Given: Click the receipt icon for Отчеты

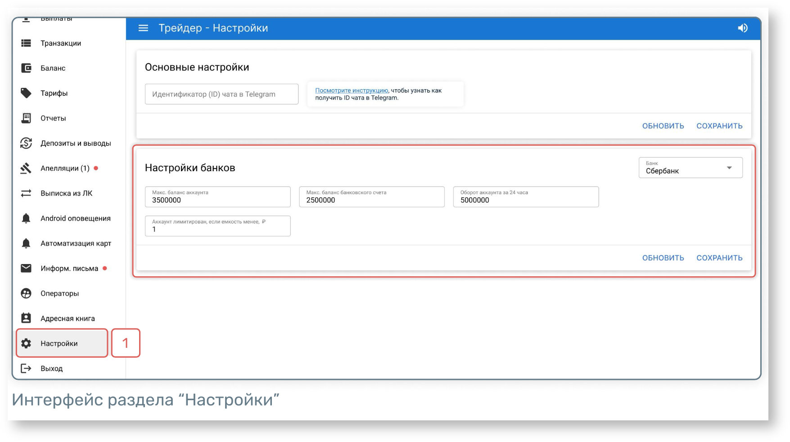Looking at the screenshot, I should point(26,118).
